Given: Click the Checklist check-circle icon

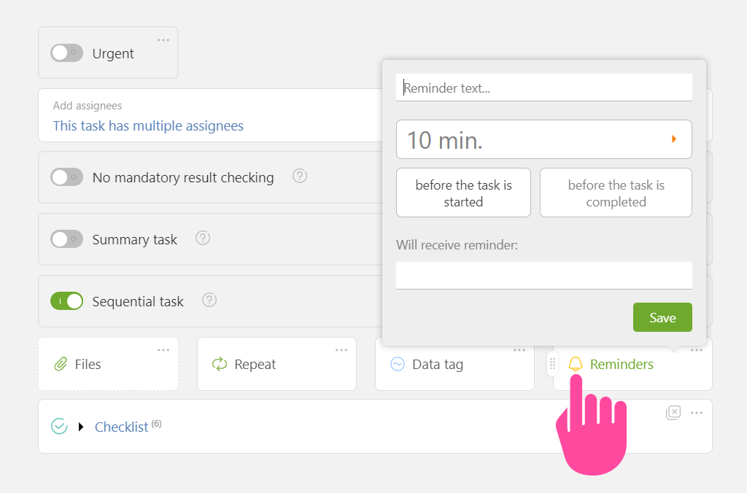Looking at the screenshot, I should click(x=59, y=427).
